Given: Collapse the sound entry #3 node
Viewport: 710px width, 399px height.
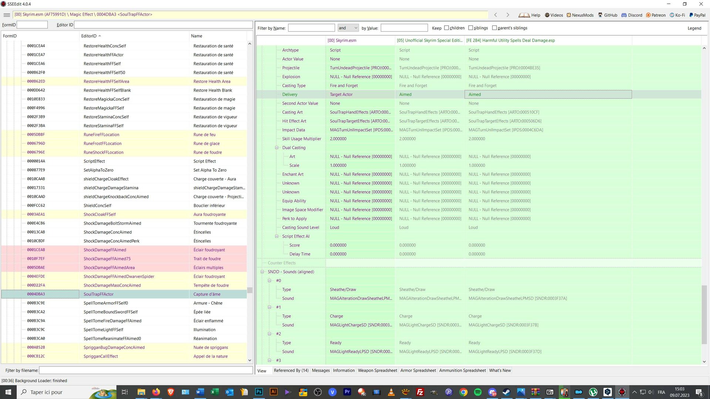Looking at the screenshot, I should (x=270, y=360).
